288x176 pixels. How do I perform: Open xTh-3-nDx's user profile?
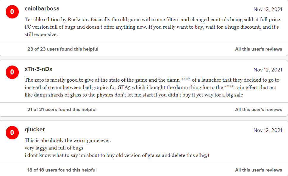pos(39,69)
